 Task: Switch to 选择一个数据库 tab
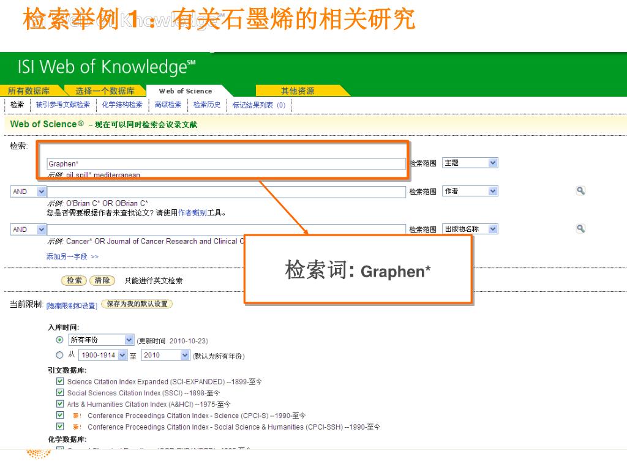(x=105, y=91)
